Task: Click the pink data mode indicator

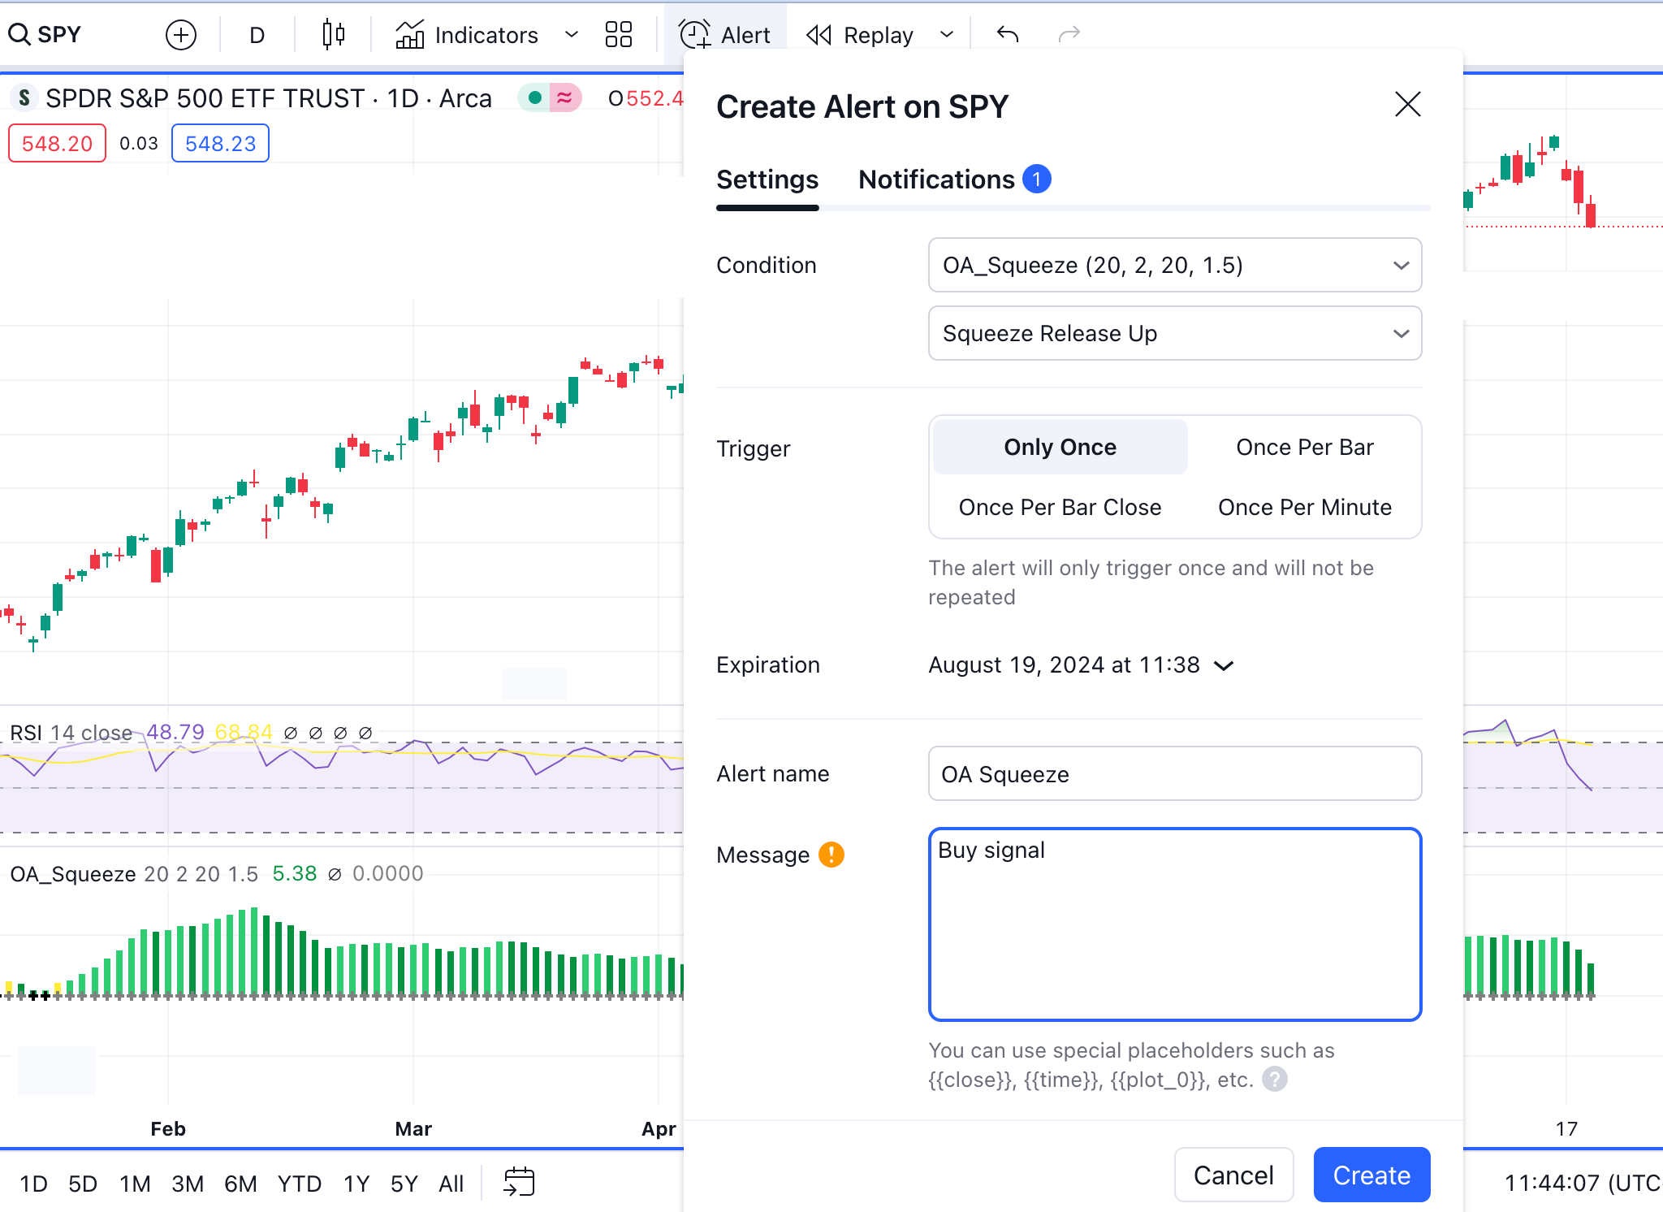Action: [565, 98]
